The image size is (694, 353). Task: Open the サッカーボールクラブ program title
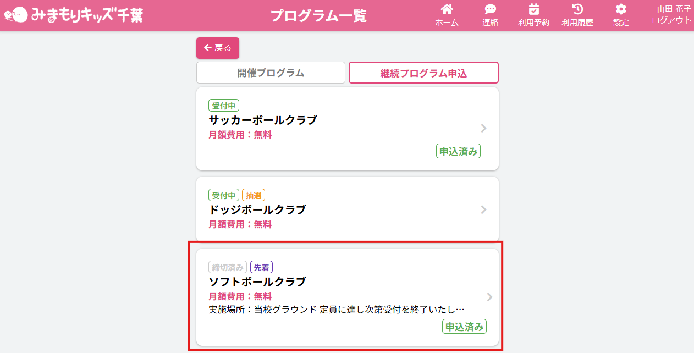tap(263, 120)
